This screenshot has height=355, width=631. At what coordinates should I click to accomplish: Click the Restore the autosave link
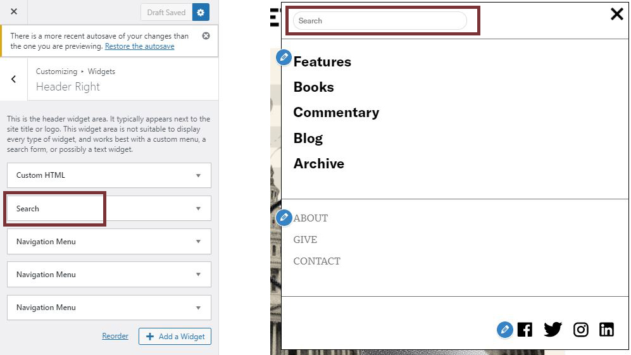(x=139, y=46)
